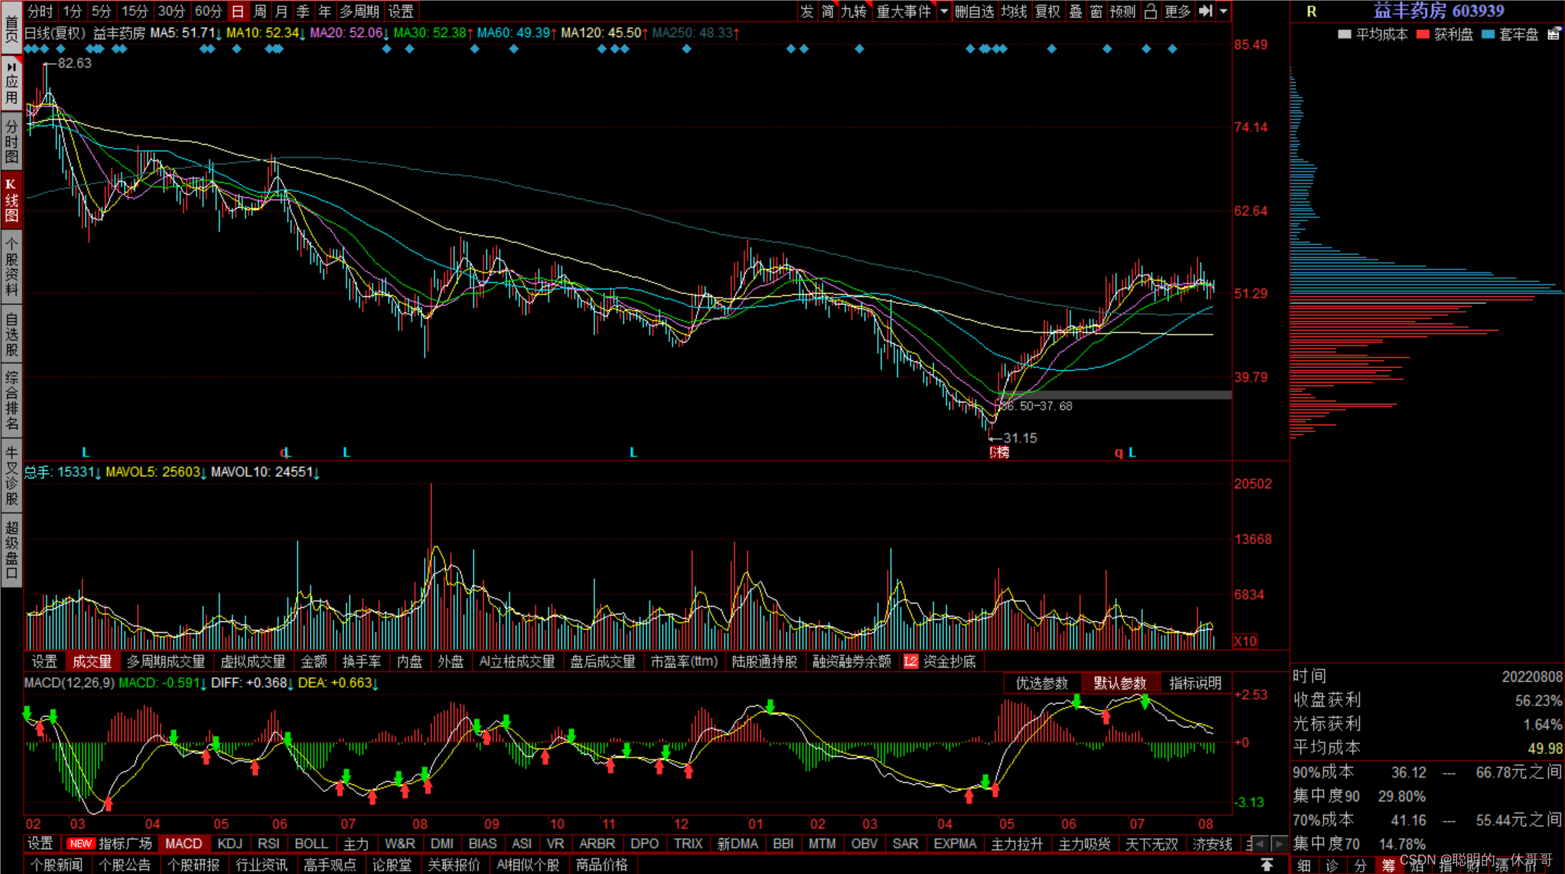1565x874 pixels.
Task: Click the scroll-to-top arrow icon at bottom
Action: pyautogui.click(x=1266, y=864)
